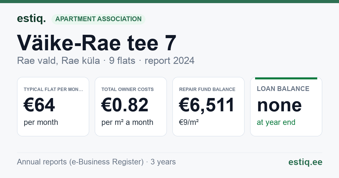Select the APARTMENT ASSOCIATION badge
Screen dimensions: 339x178
(98, 19)
